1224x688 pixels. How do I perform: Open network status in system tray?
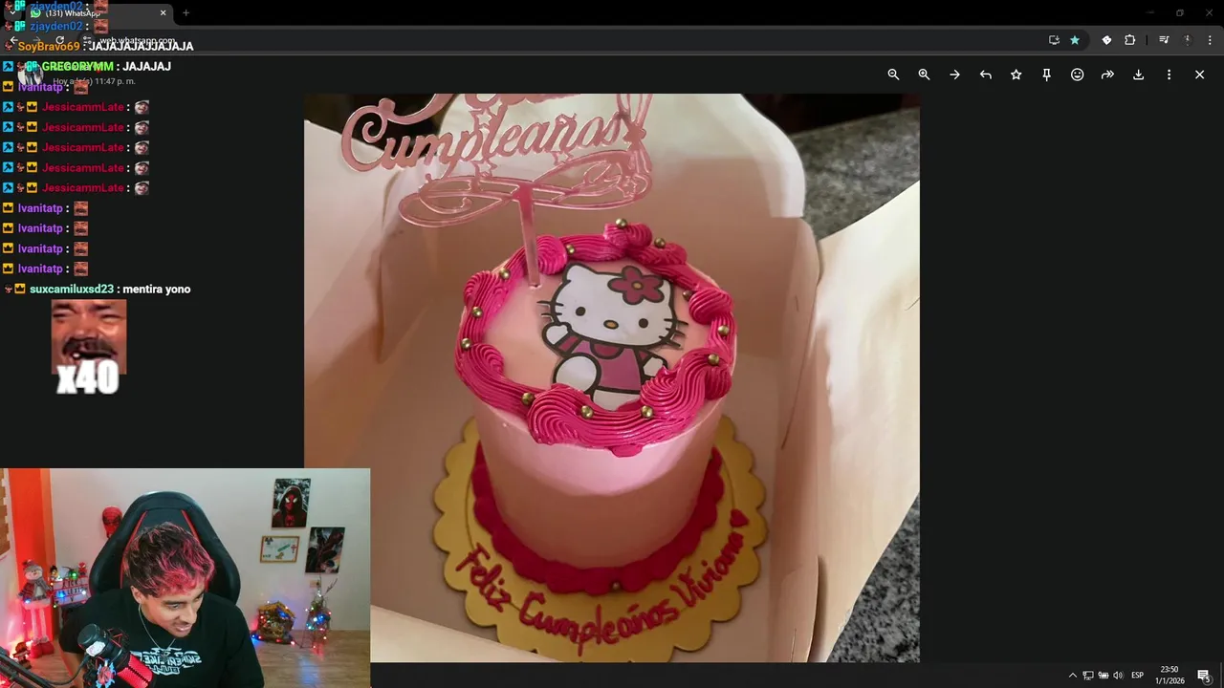point(1088,676)
